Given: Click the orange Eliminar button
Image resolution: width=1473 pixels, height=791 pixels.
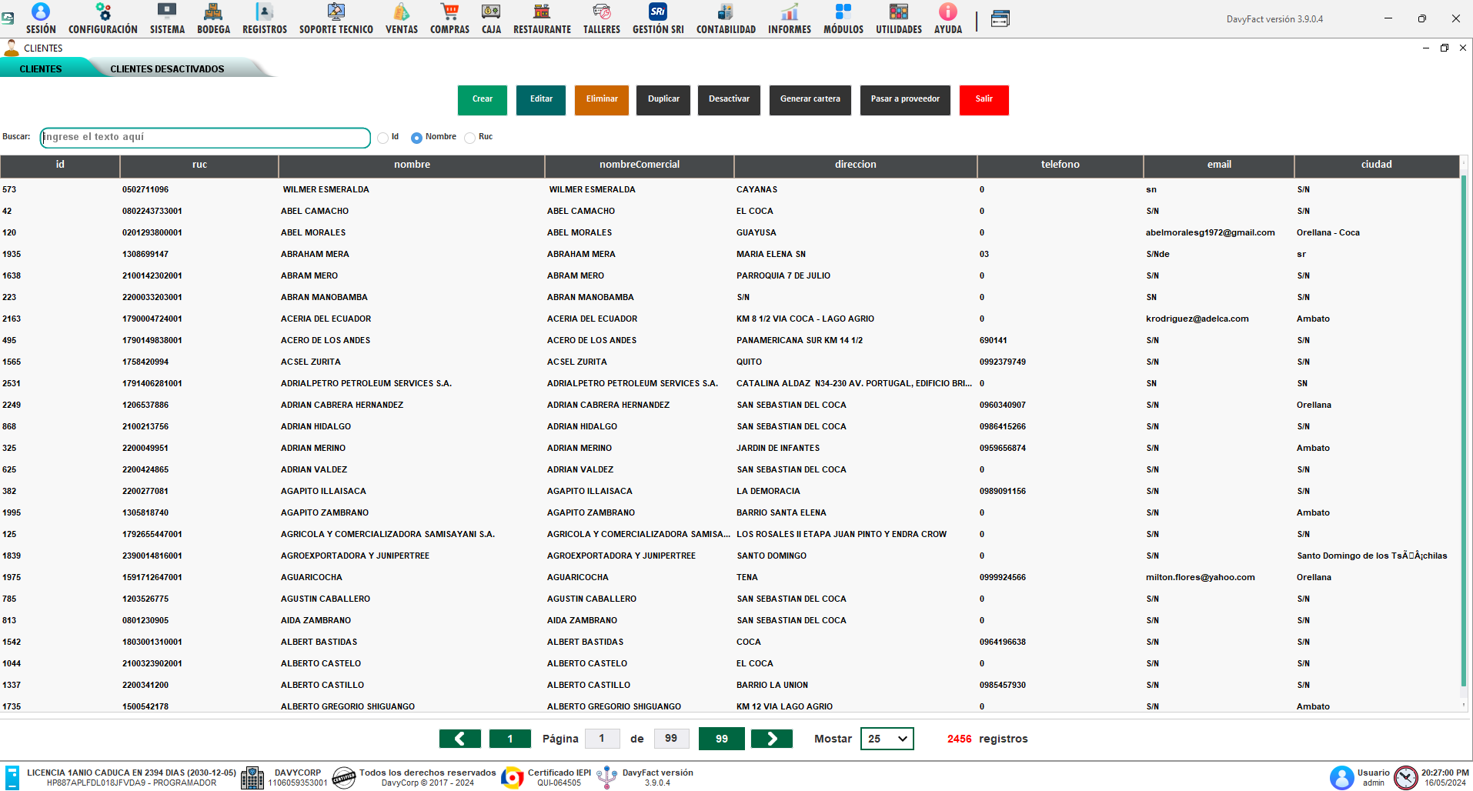Looking at the screenshot, I should (x=602, y=100).
